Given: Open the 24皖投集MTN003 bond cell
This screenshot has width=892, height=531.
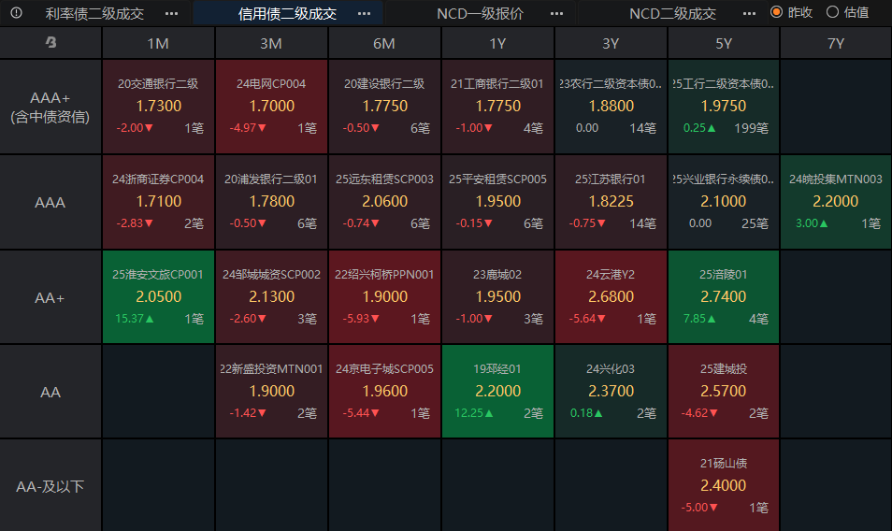Looking at the screenshot, I should tap(836, 202).
